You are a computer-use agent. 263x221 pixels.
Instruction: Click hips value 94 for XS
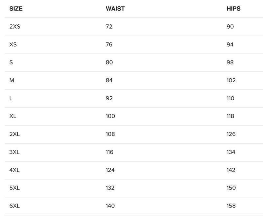(x=230, y=44)
